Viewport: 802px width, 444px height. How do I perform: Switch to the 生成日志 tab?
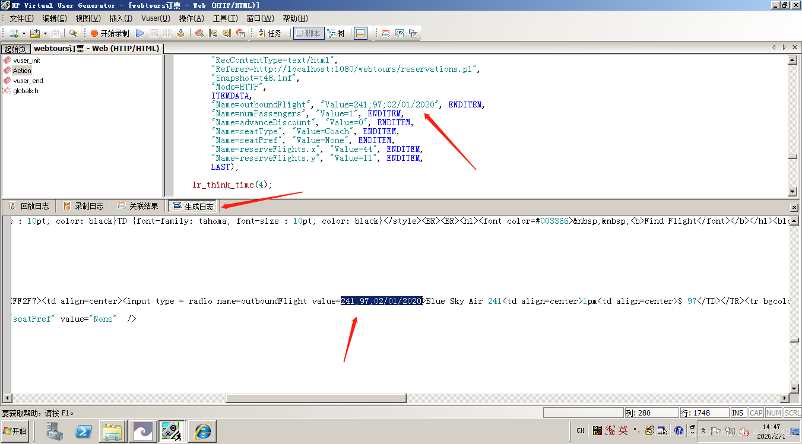pyautogui.click(x=194, y=206)
